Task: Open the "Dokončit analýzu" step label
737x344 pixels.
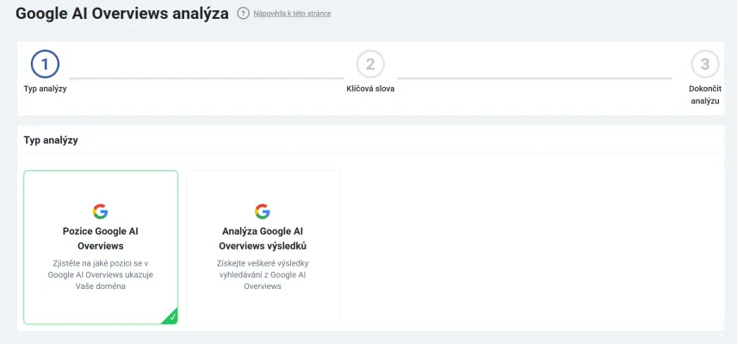Action: (x=703, y=95)
